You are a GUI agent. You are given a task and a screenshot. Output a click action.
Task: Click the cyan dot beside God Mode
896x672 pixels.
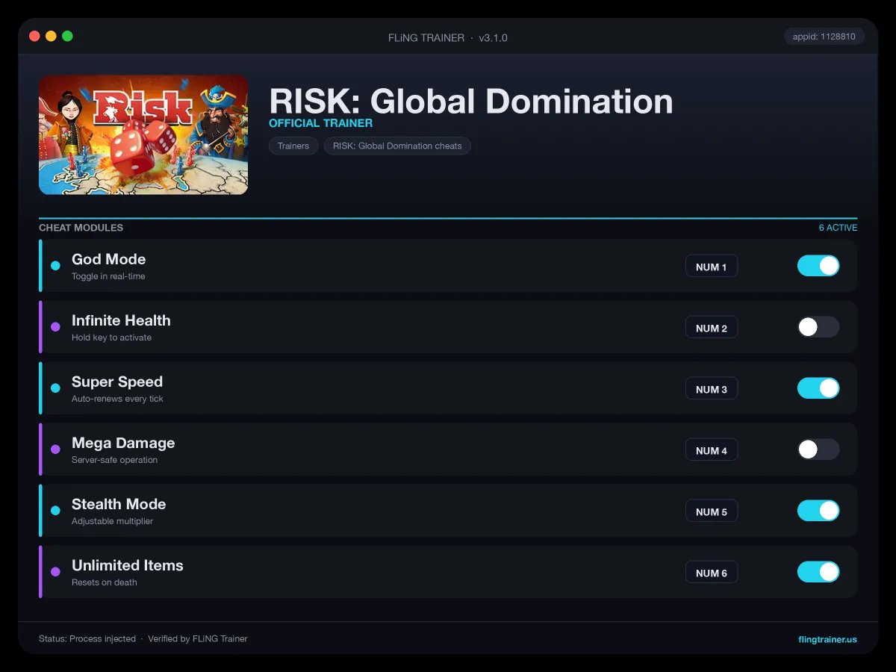(55, 265)
